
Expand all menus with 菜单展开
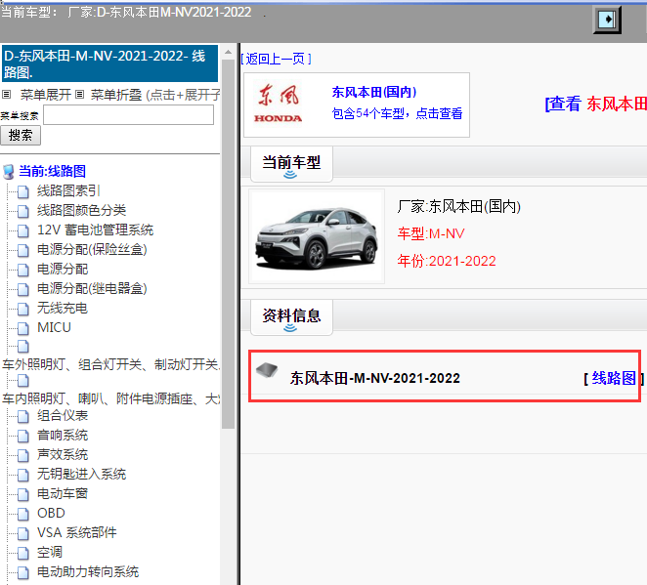pyautogui.click(x=46, y=95)
